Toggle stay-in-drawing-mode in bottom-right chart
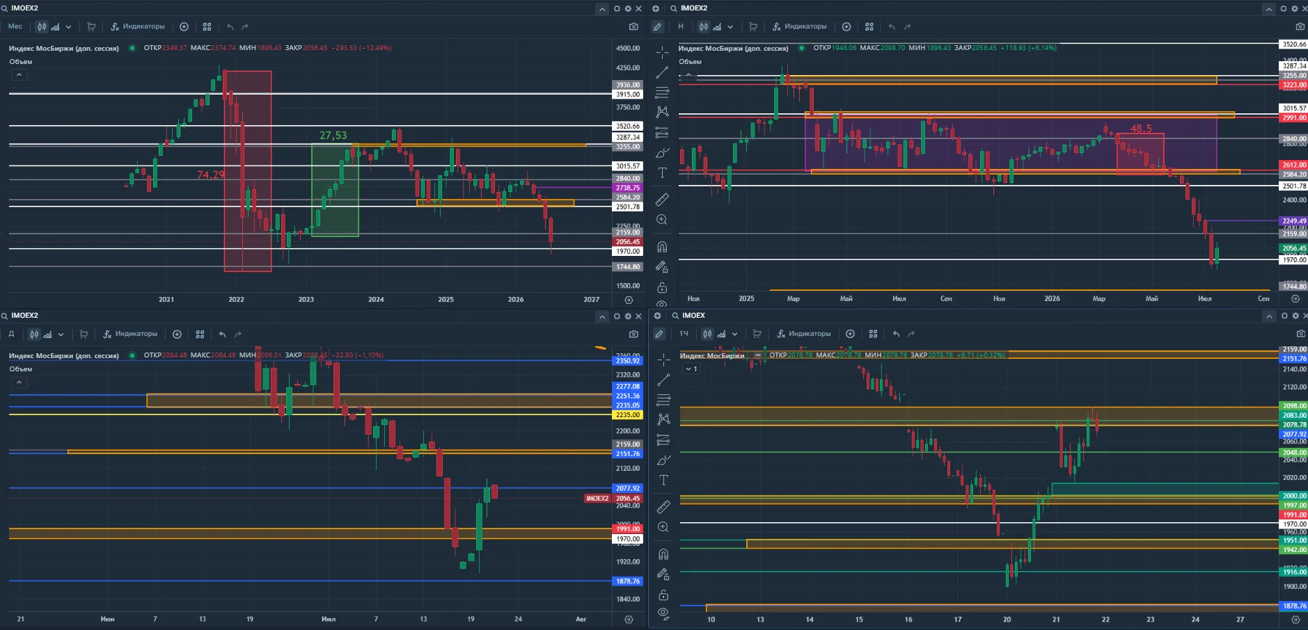Viewport: 1308px width, 630px height. tap(663, 574)
